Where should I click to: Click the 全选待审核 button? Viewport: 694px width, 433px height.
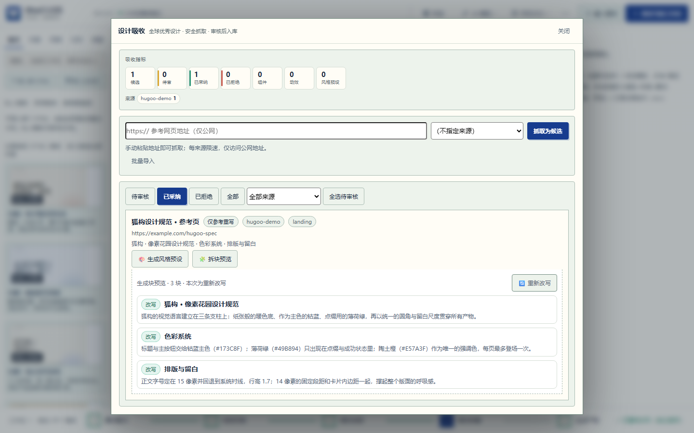click(x=344, y=196)
